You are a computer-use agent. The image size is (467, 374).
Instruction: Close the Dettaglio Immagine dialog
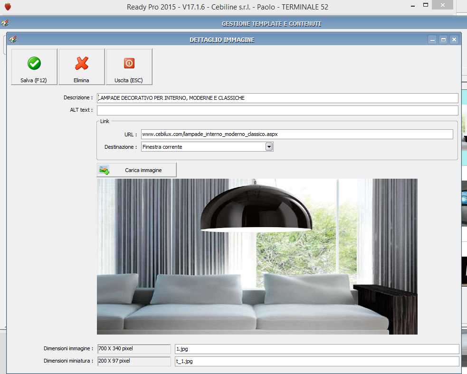[x=454, y=40]
